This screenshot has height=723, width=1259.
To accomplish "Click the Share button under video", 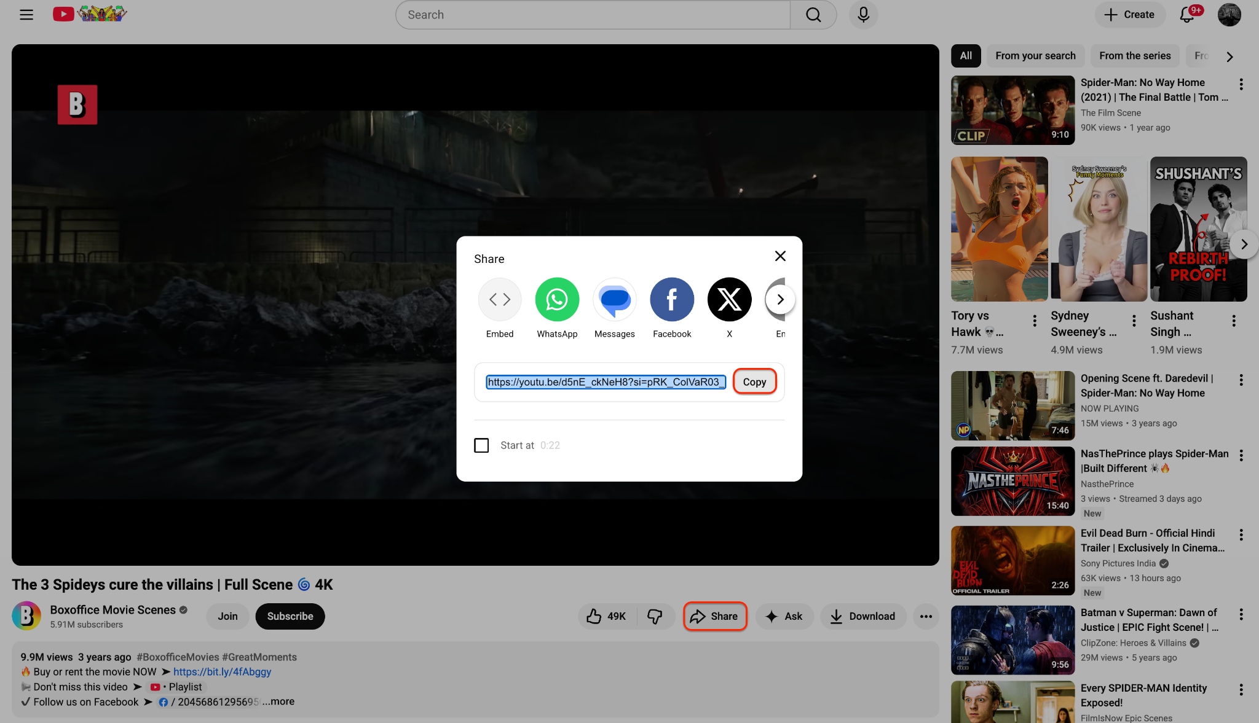I will coord(714,616).
